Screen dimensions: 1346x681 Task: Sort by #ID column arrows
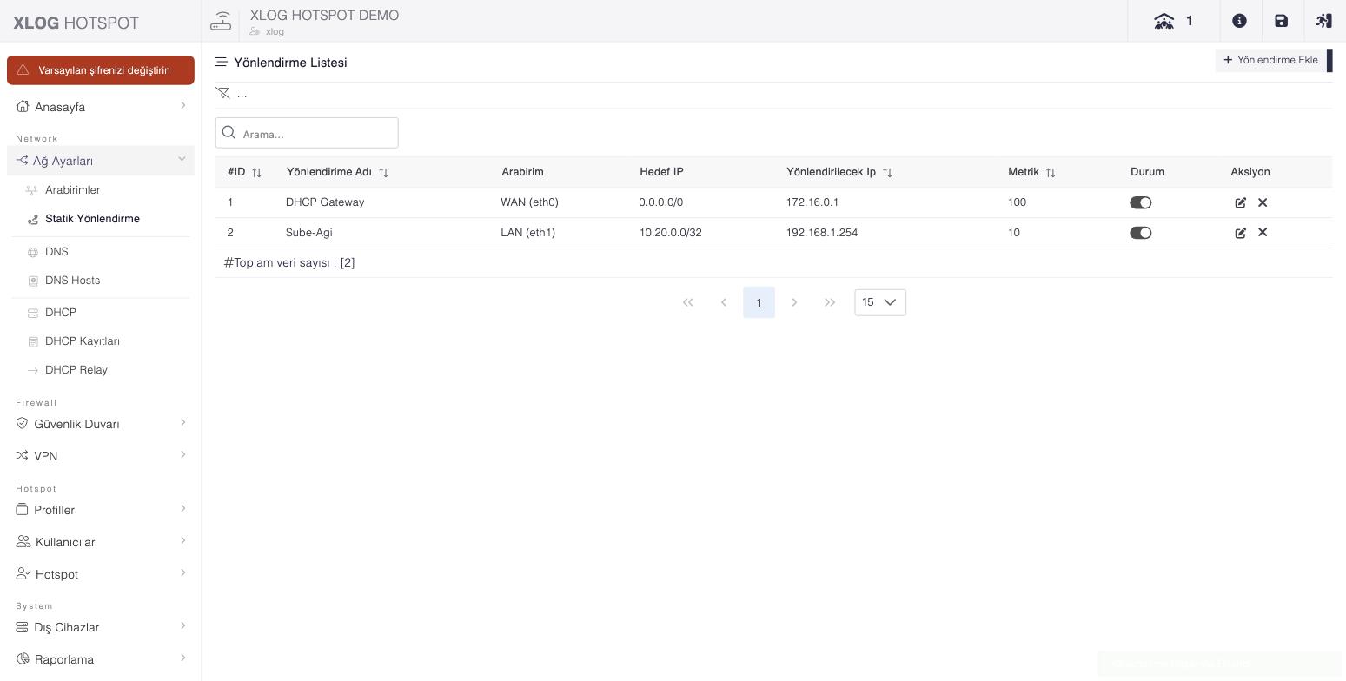(256, 173)
